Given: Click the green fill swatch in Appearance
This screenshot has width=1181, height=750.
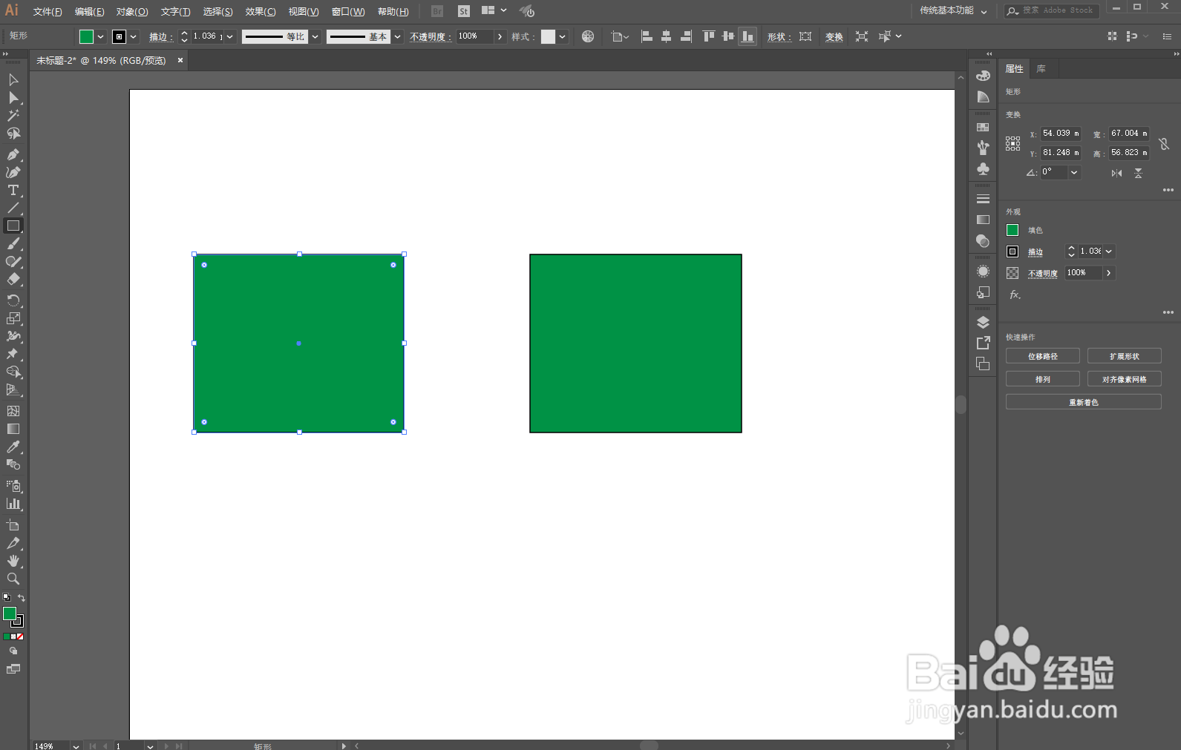Looking at the screenshot, I should (x=1012, y=230).
